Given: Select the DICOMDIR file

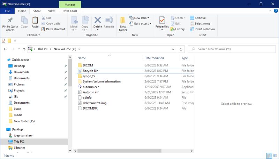Looking at the screenshot, I should [x=90, y=109].
